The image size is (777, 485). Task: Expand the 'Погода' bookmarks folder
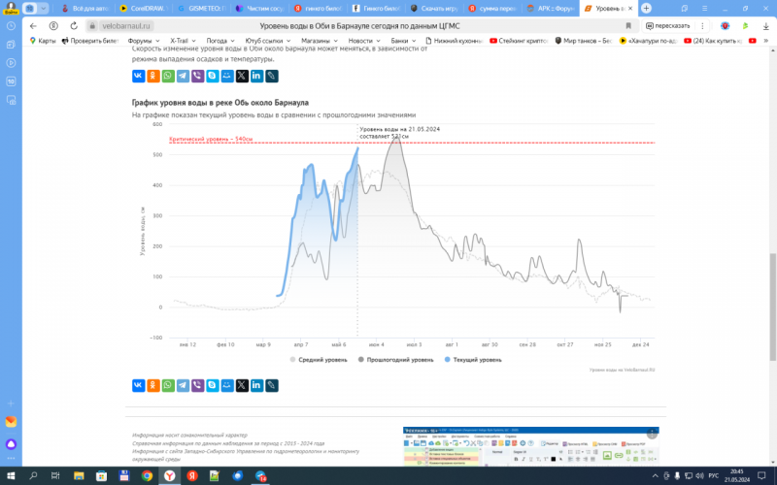click(219, 41)
